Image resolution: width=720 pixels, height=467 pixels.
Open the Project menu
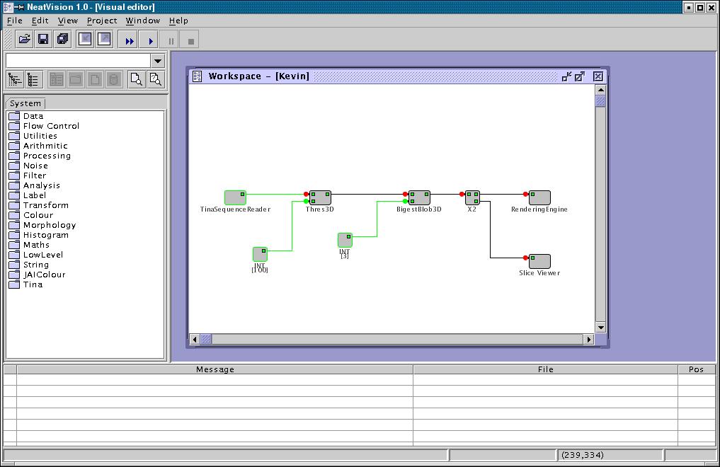click(102, 21)
